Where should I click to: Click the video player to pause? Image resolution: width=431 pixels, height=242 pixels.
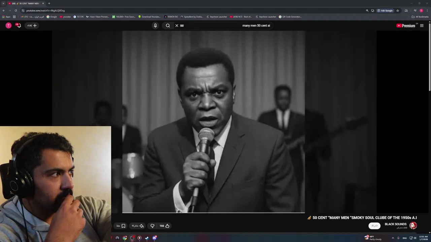point(213,122)
